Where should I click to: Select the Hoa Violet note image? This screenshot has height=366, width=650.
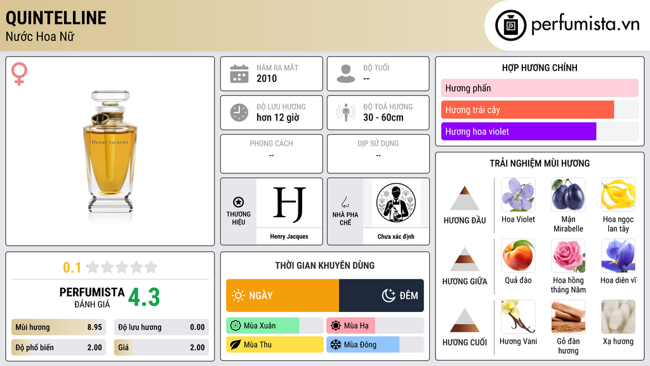pos(518,194)
